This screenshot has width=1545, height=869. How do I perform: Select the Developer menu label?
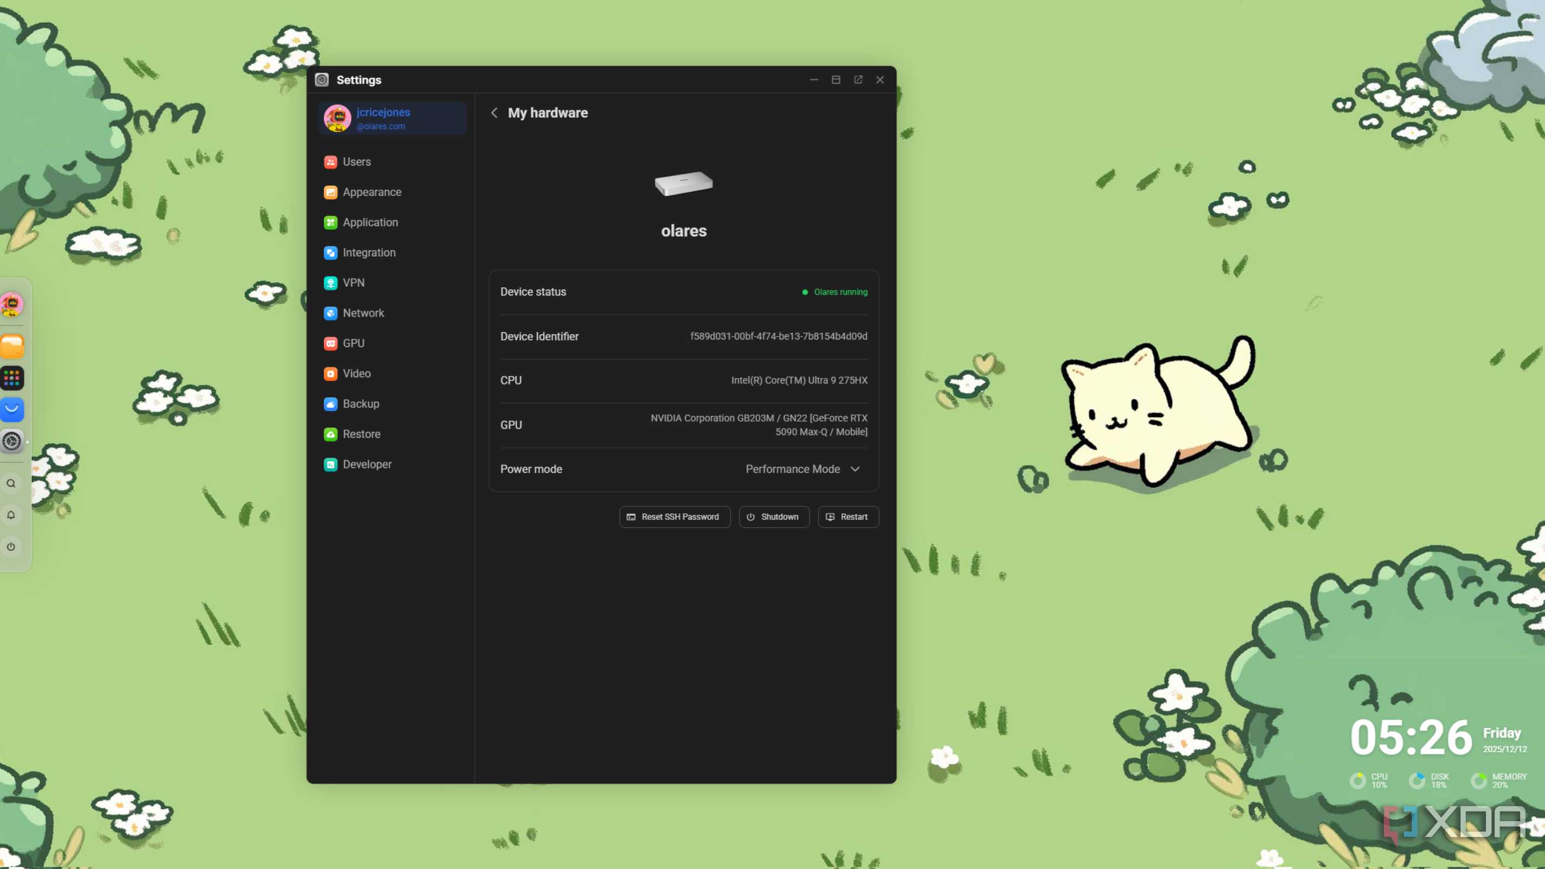[x=367, y=465]
